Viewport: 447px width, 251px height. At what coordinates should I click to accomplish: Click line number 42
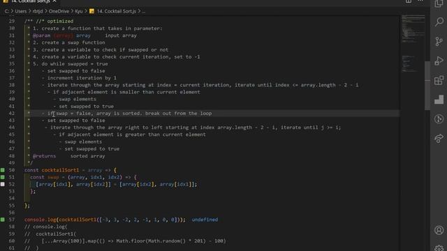tap(11, 113)
